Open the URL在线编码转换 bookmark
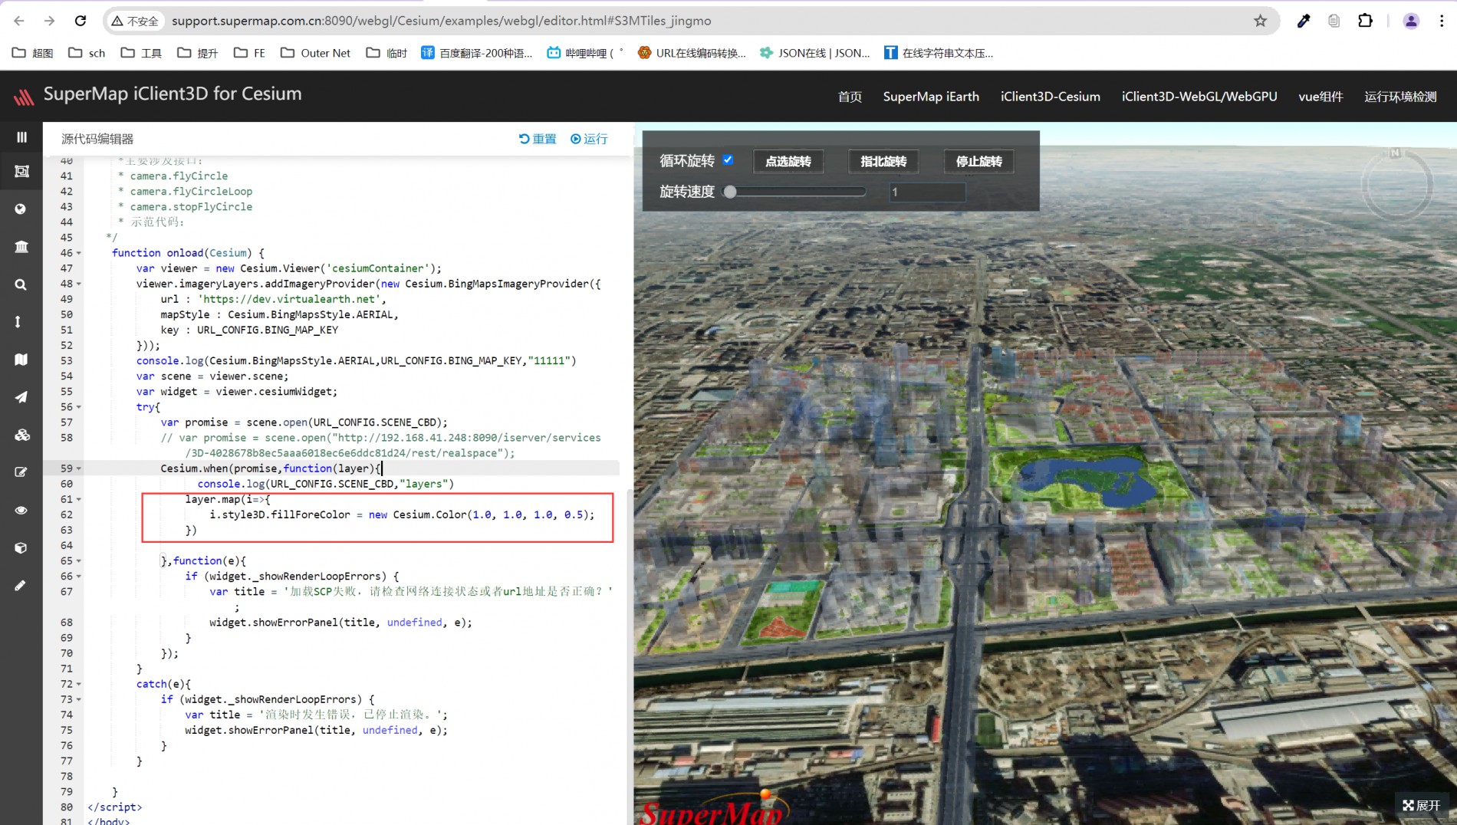 (692, 53)
